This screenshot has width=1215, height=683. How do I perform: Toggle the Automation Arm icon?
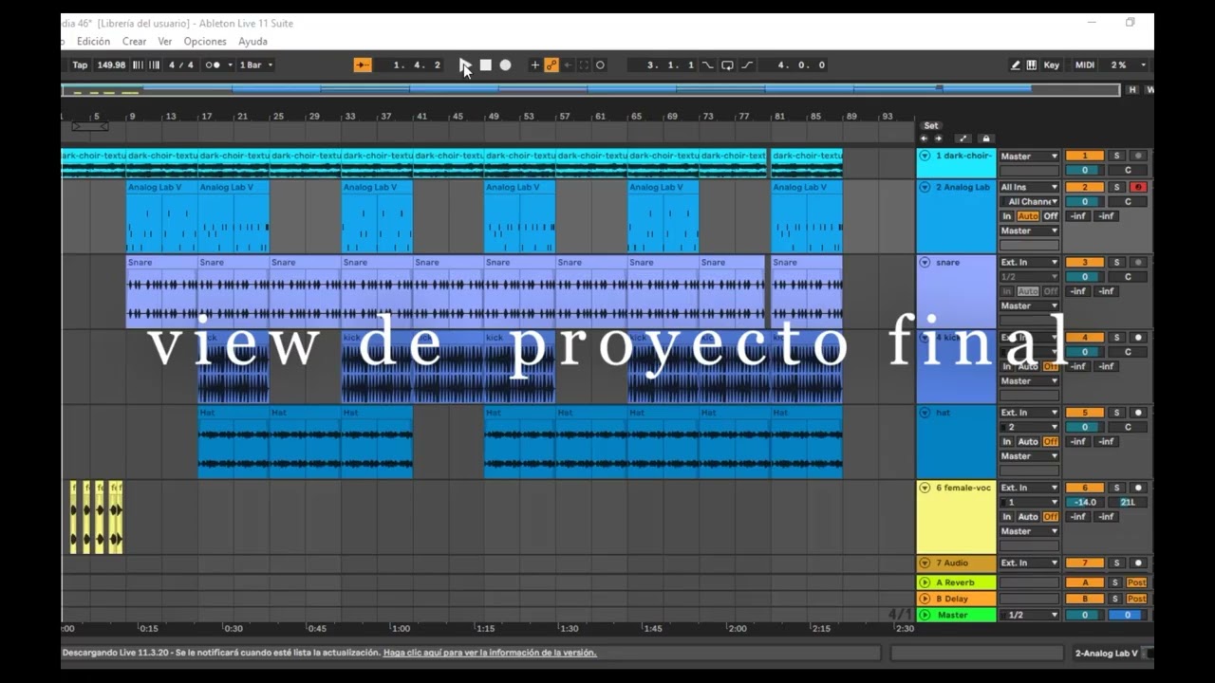click(551, 65)
